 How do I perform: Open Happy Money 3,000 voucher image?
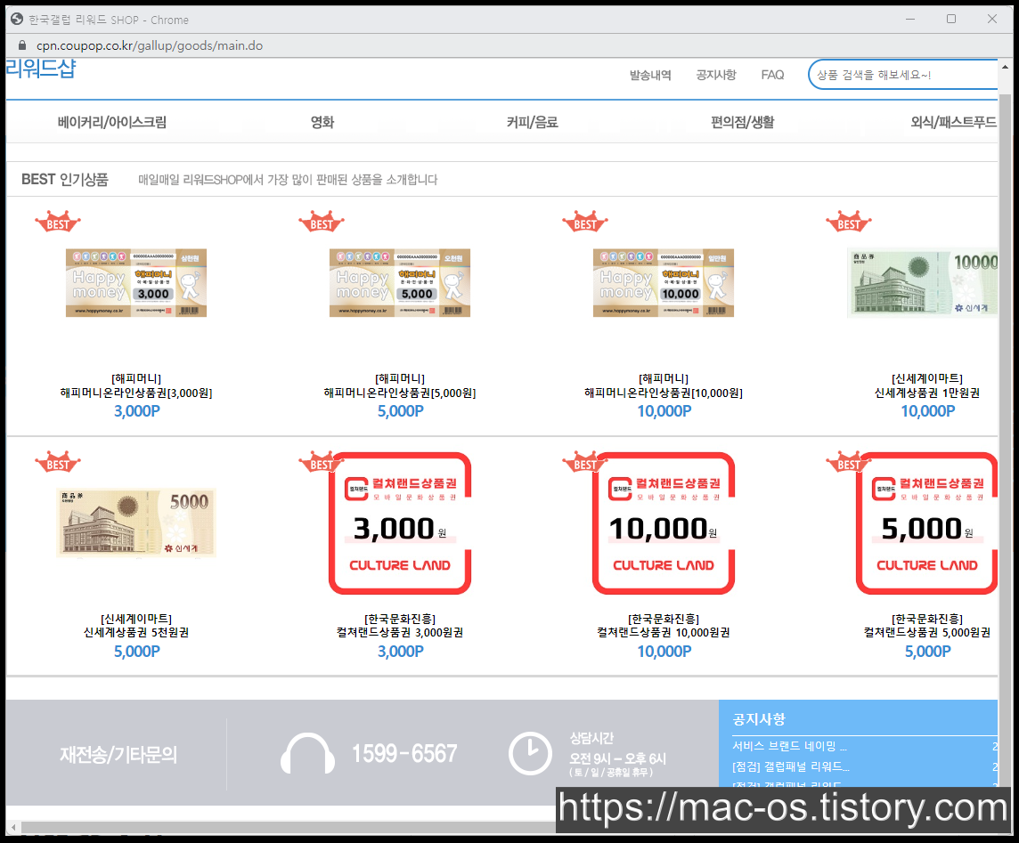135,282
